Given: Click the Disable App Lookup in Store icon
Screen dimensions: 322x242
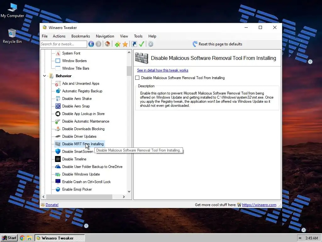Looking at the screenshot, I should tap(58, 114).
